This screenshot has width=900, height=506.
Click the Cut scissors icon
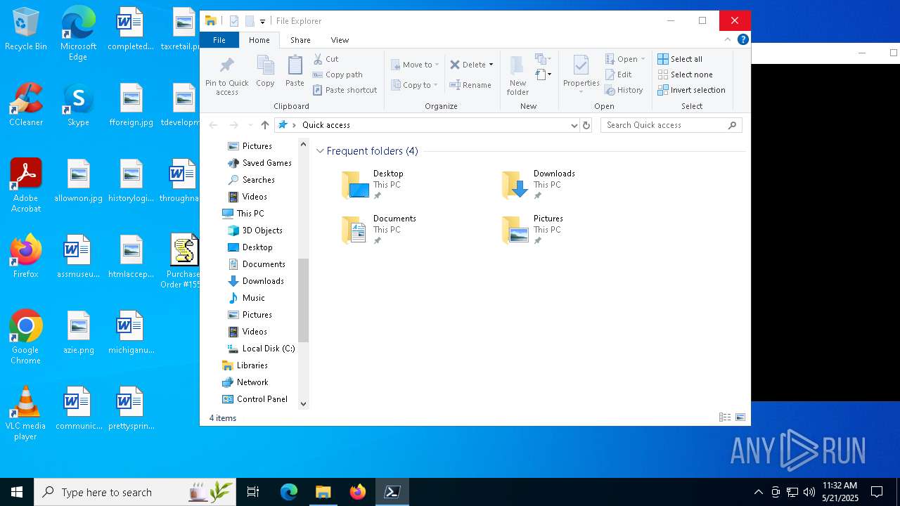pyautogui.click(x=318, y=59)
